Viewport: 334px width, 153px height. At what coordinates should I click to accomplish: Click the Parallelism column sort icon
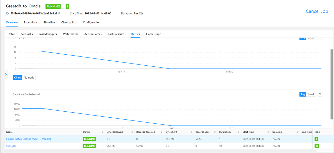click(x=238, y=132)
